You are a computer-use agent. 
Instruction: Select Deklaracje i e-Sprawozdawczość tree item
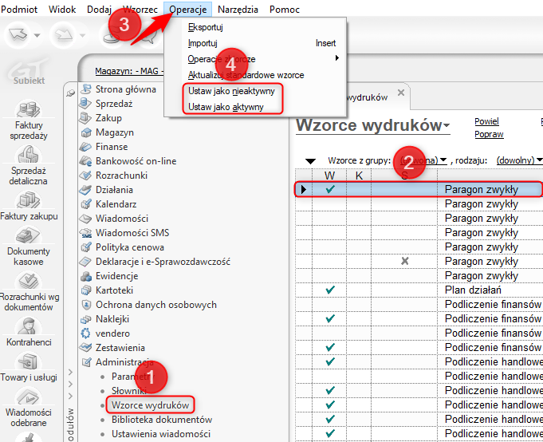[163, 262]
